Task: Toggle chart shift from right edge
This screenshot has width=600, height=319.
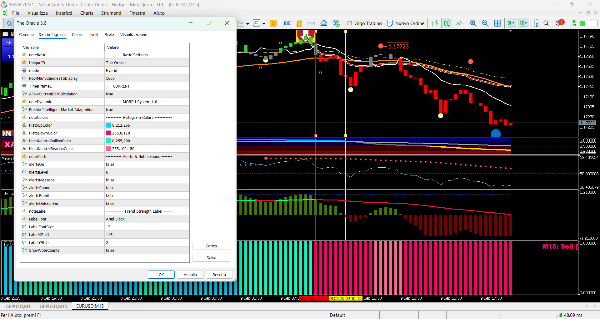Action: tap(524, 23)
